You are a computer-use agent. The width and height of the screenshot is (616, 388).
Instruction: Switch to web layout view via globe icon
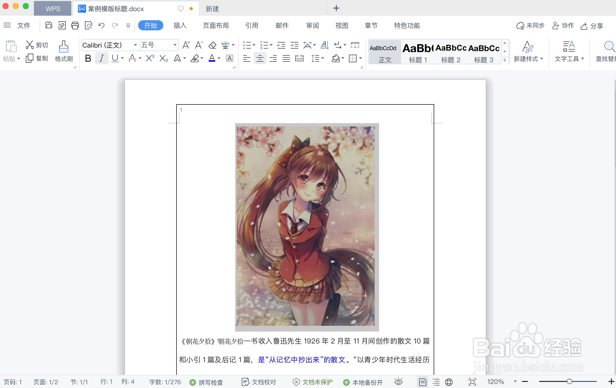click(x=449, y=382)
